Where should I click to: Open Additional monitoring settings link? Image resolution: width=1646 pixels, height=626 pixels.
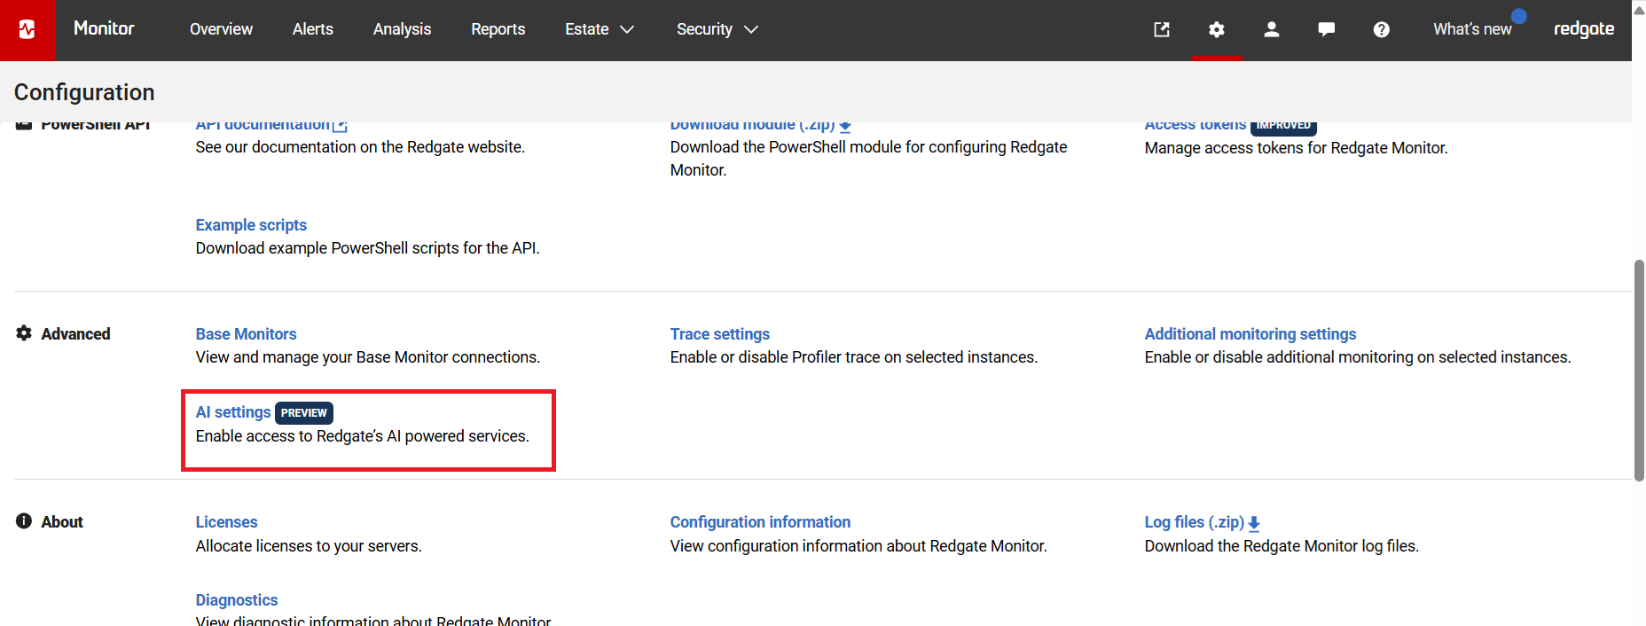tap(1250, 334)
